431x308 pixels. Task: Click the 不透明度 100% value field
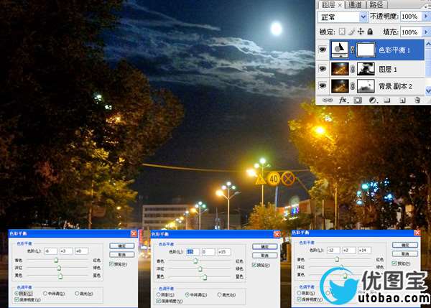pyautogui.click(x=411, y=17)
